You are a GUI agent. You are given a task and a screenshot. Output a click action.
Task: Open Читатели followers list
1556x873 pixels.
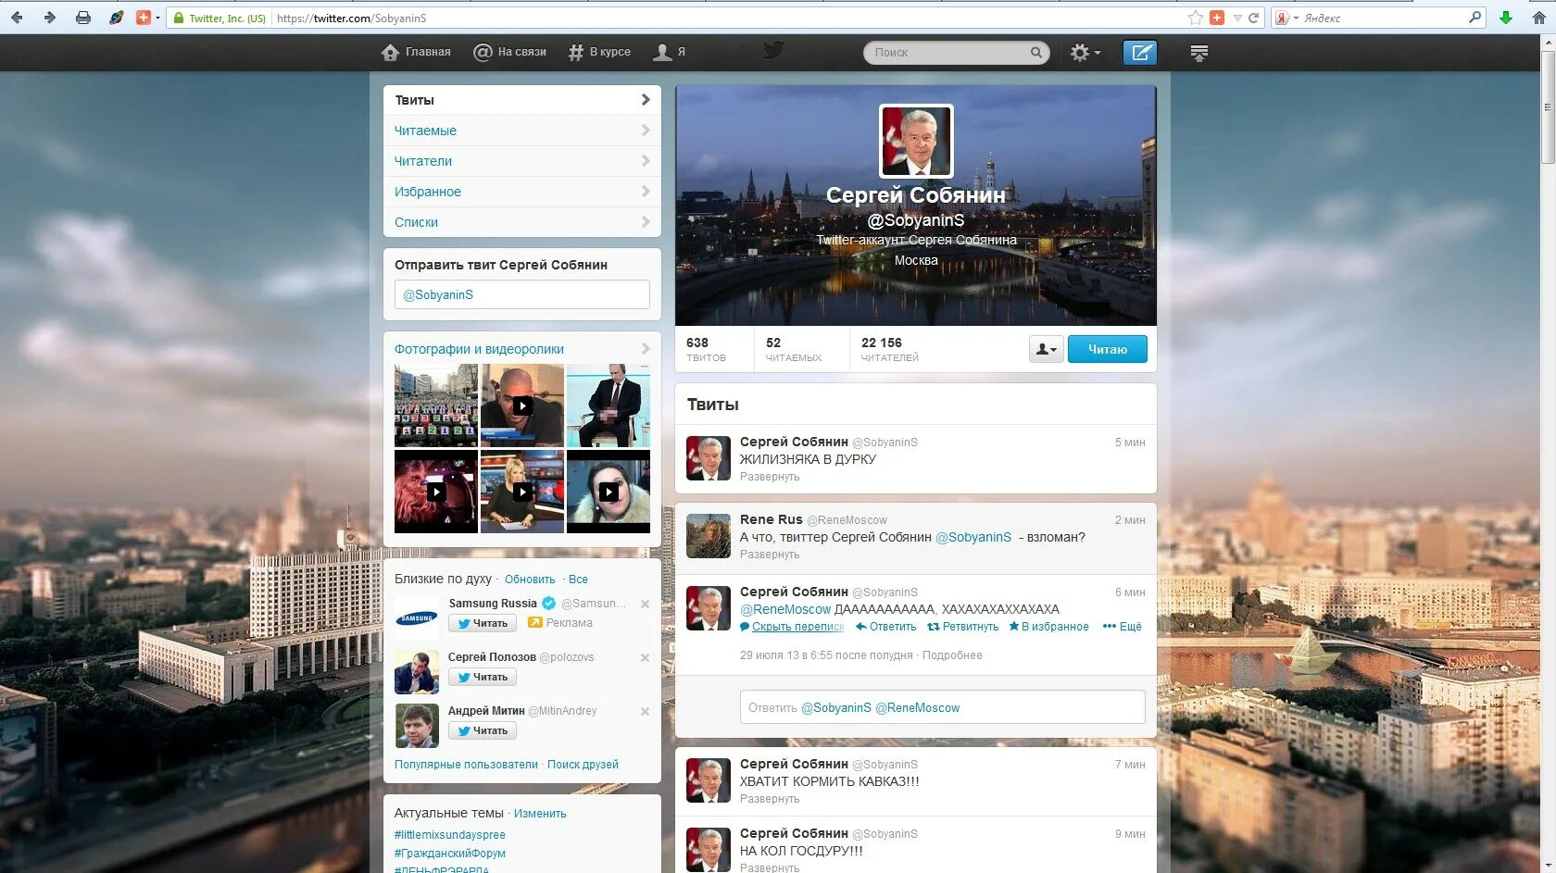(521, 161)
